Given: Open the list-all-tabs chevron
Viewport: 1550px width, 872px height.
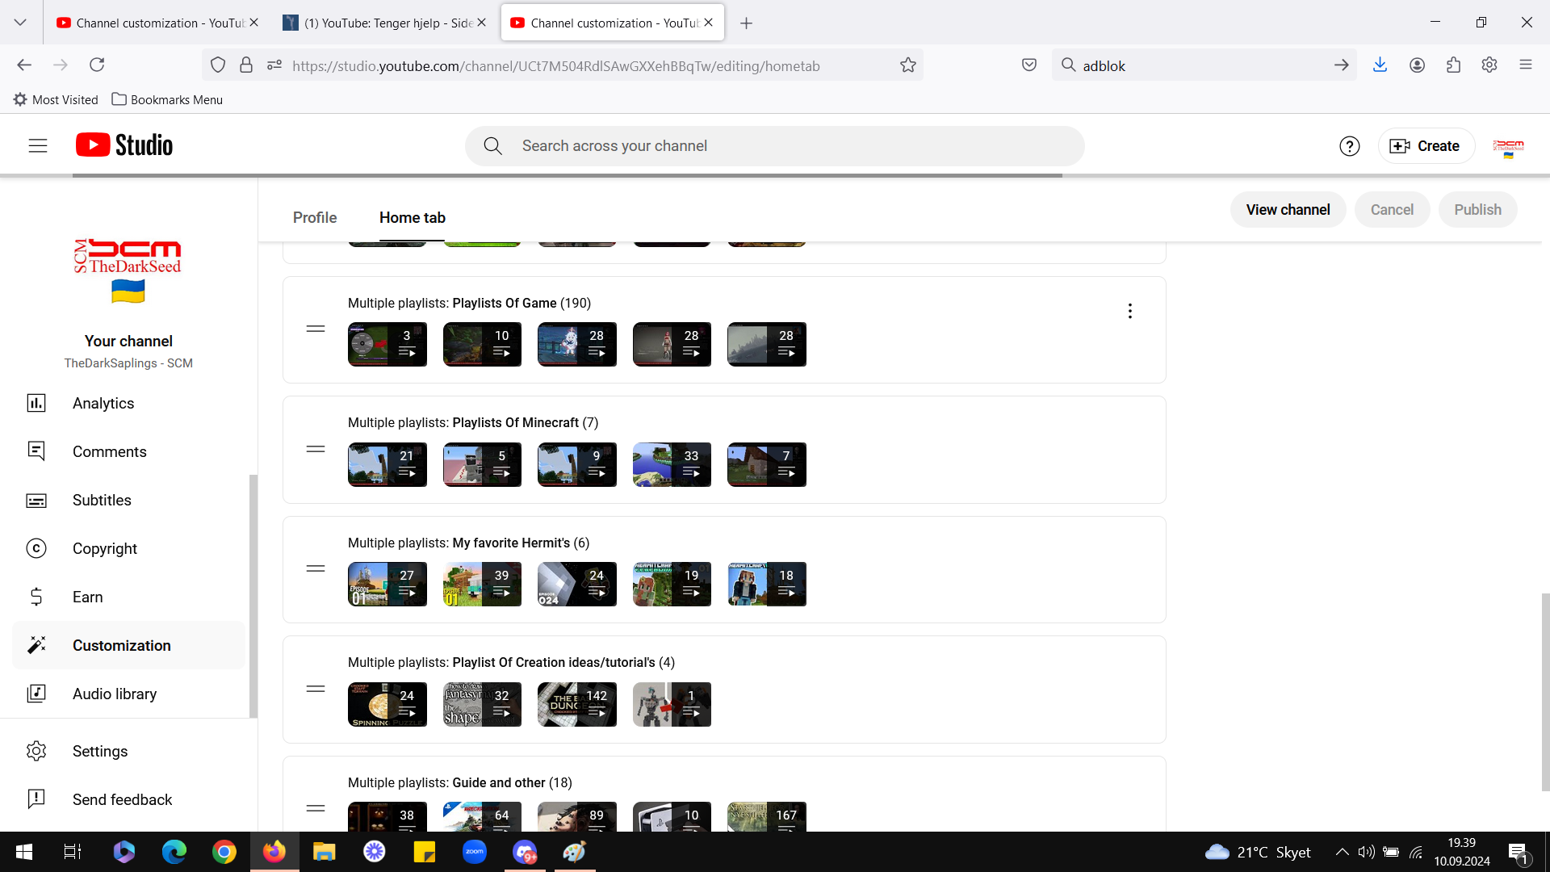Looking at the screenshot, I should [x=20, y=23].
